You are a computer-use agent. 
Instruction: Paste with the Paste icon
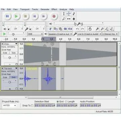click(x=61, y=29)
